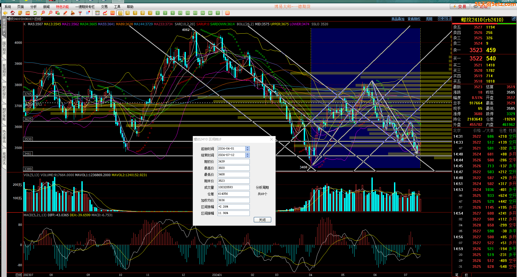Switch to 1-minute period
This screenshot has width=517, height=277.
point(158,13)
